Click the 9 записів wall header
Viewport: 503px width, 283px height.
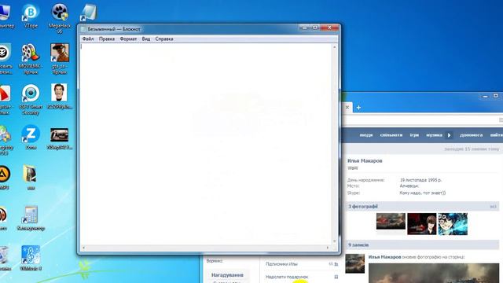click(421, 244)
